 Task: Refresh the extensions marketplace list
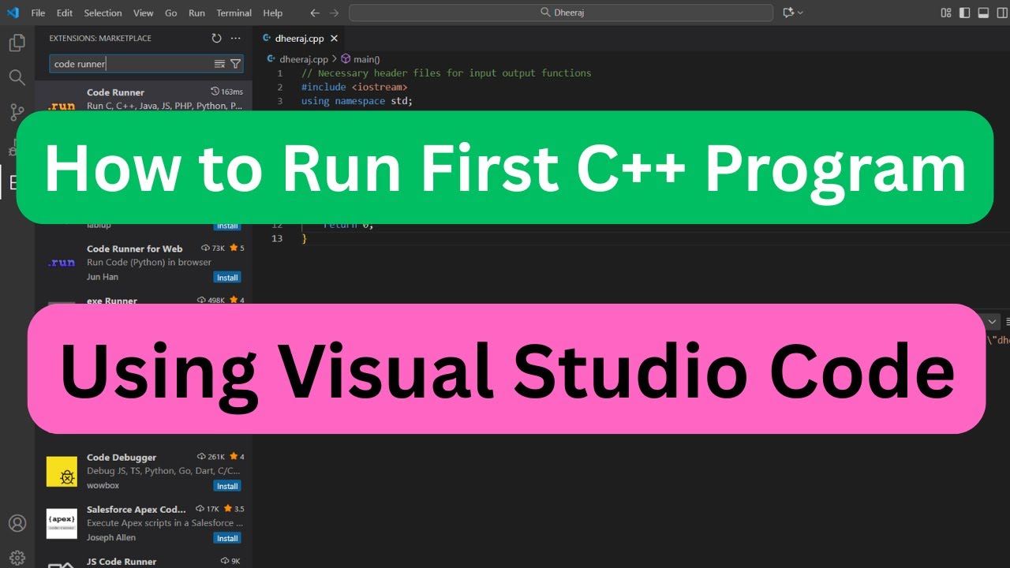[217, 38]
